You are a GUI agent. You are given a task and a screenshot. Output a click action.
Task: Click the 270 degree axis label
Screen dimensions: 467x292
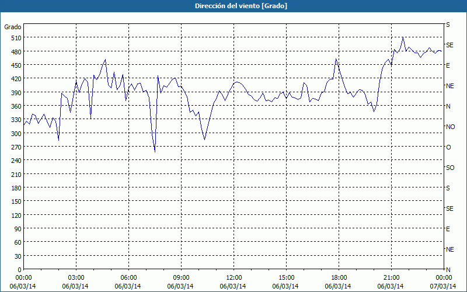16,147
